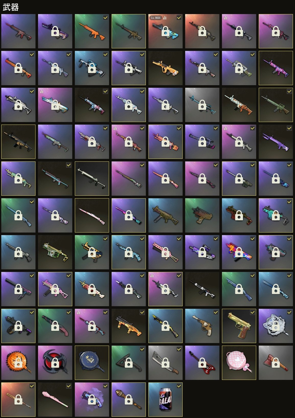Click the lock on the meat cleaver tile

[x=166, y=362]
